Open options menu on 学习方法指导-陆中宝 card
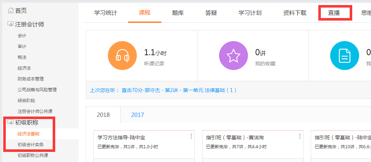The image size is (371, 162). click(x=191, y=136)
